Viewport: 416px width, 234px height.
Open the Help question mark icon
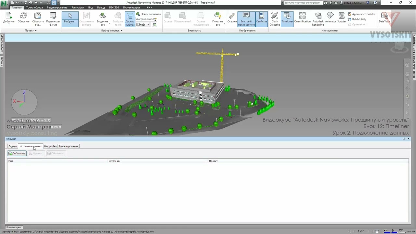pyautogui.click(x=375, y=3)
